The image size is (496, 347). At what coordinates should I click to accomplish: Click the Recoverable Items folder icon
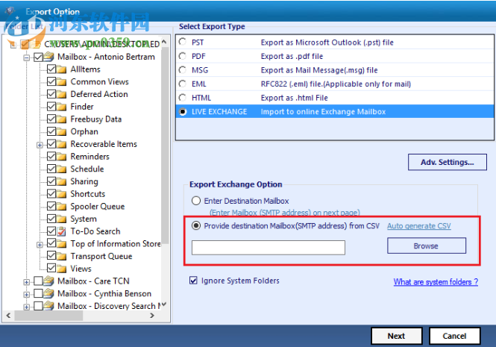click(x=62, y=144)
